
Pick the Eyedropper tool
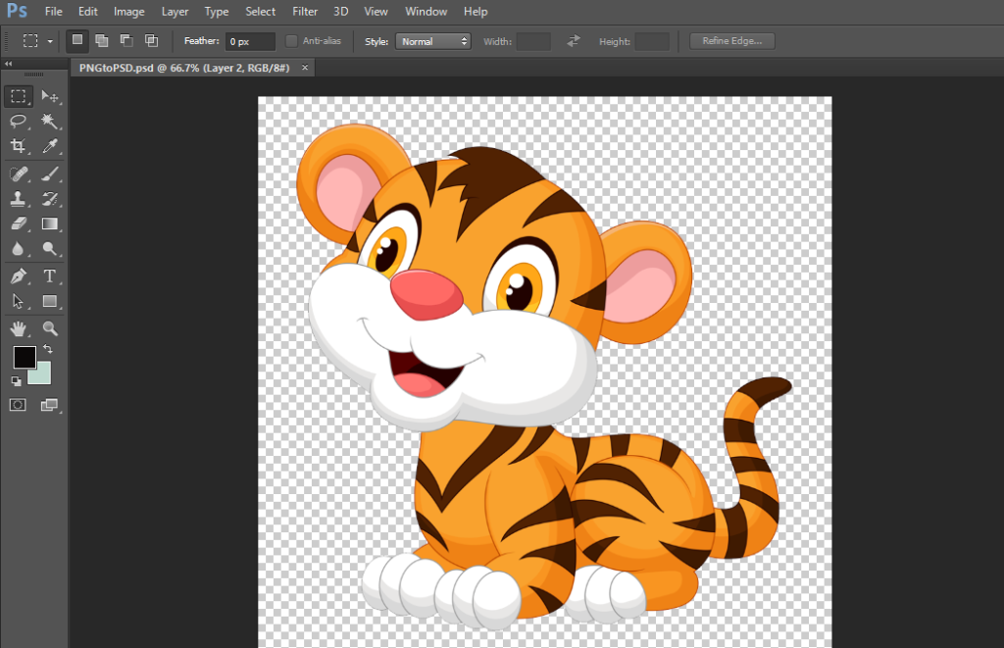[49, 147]
